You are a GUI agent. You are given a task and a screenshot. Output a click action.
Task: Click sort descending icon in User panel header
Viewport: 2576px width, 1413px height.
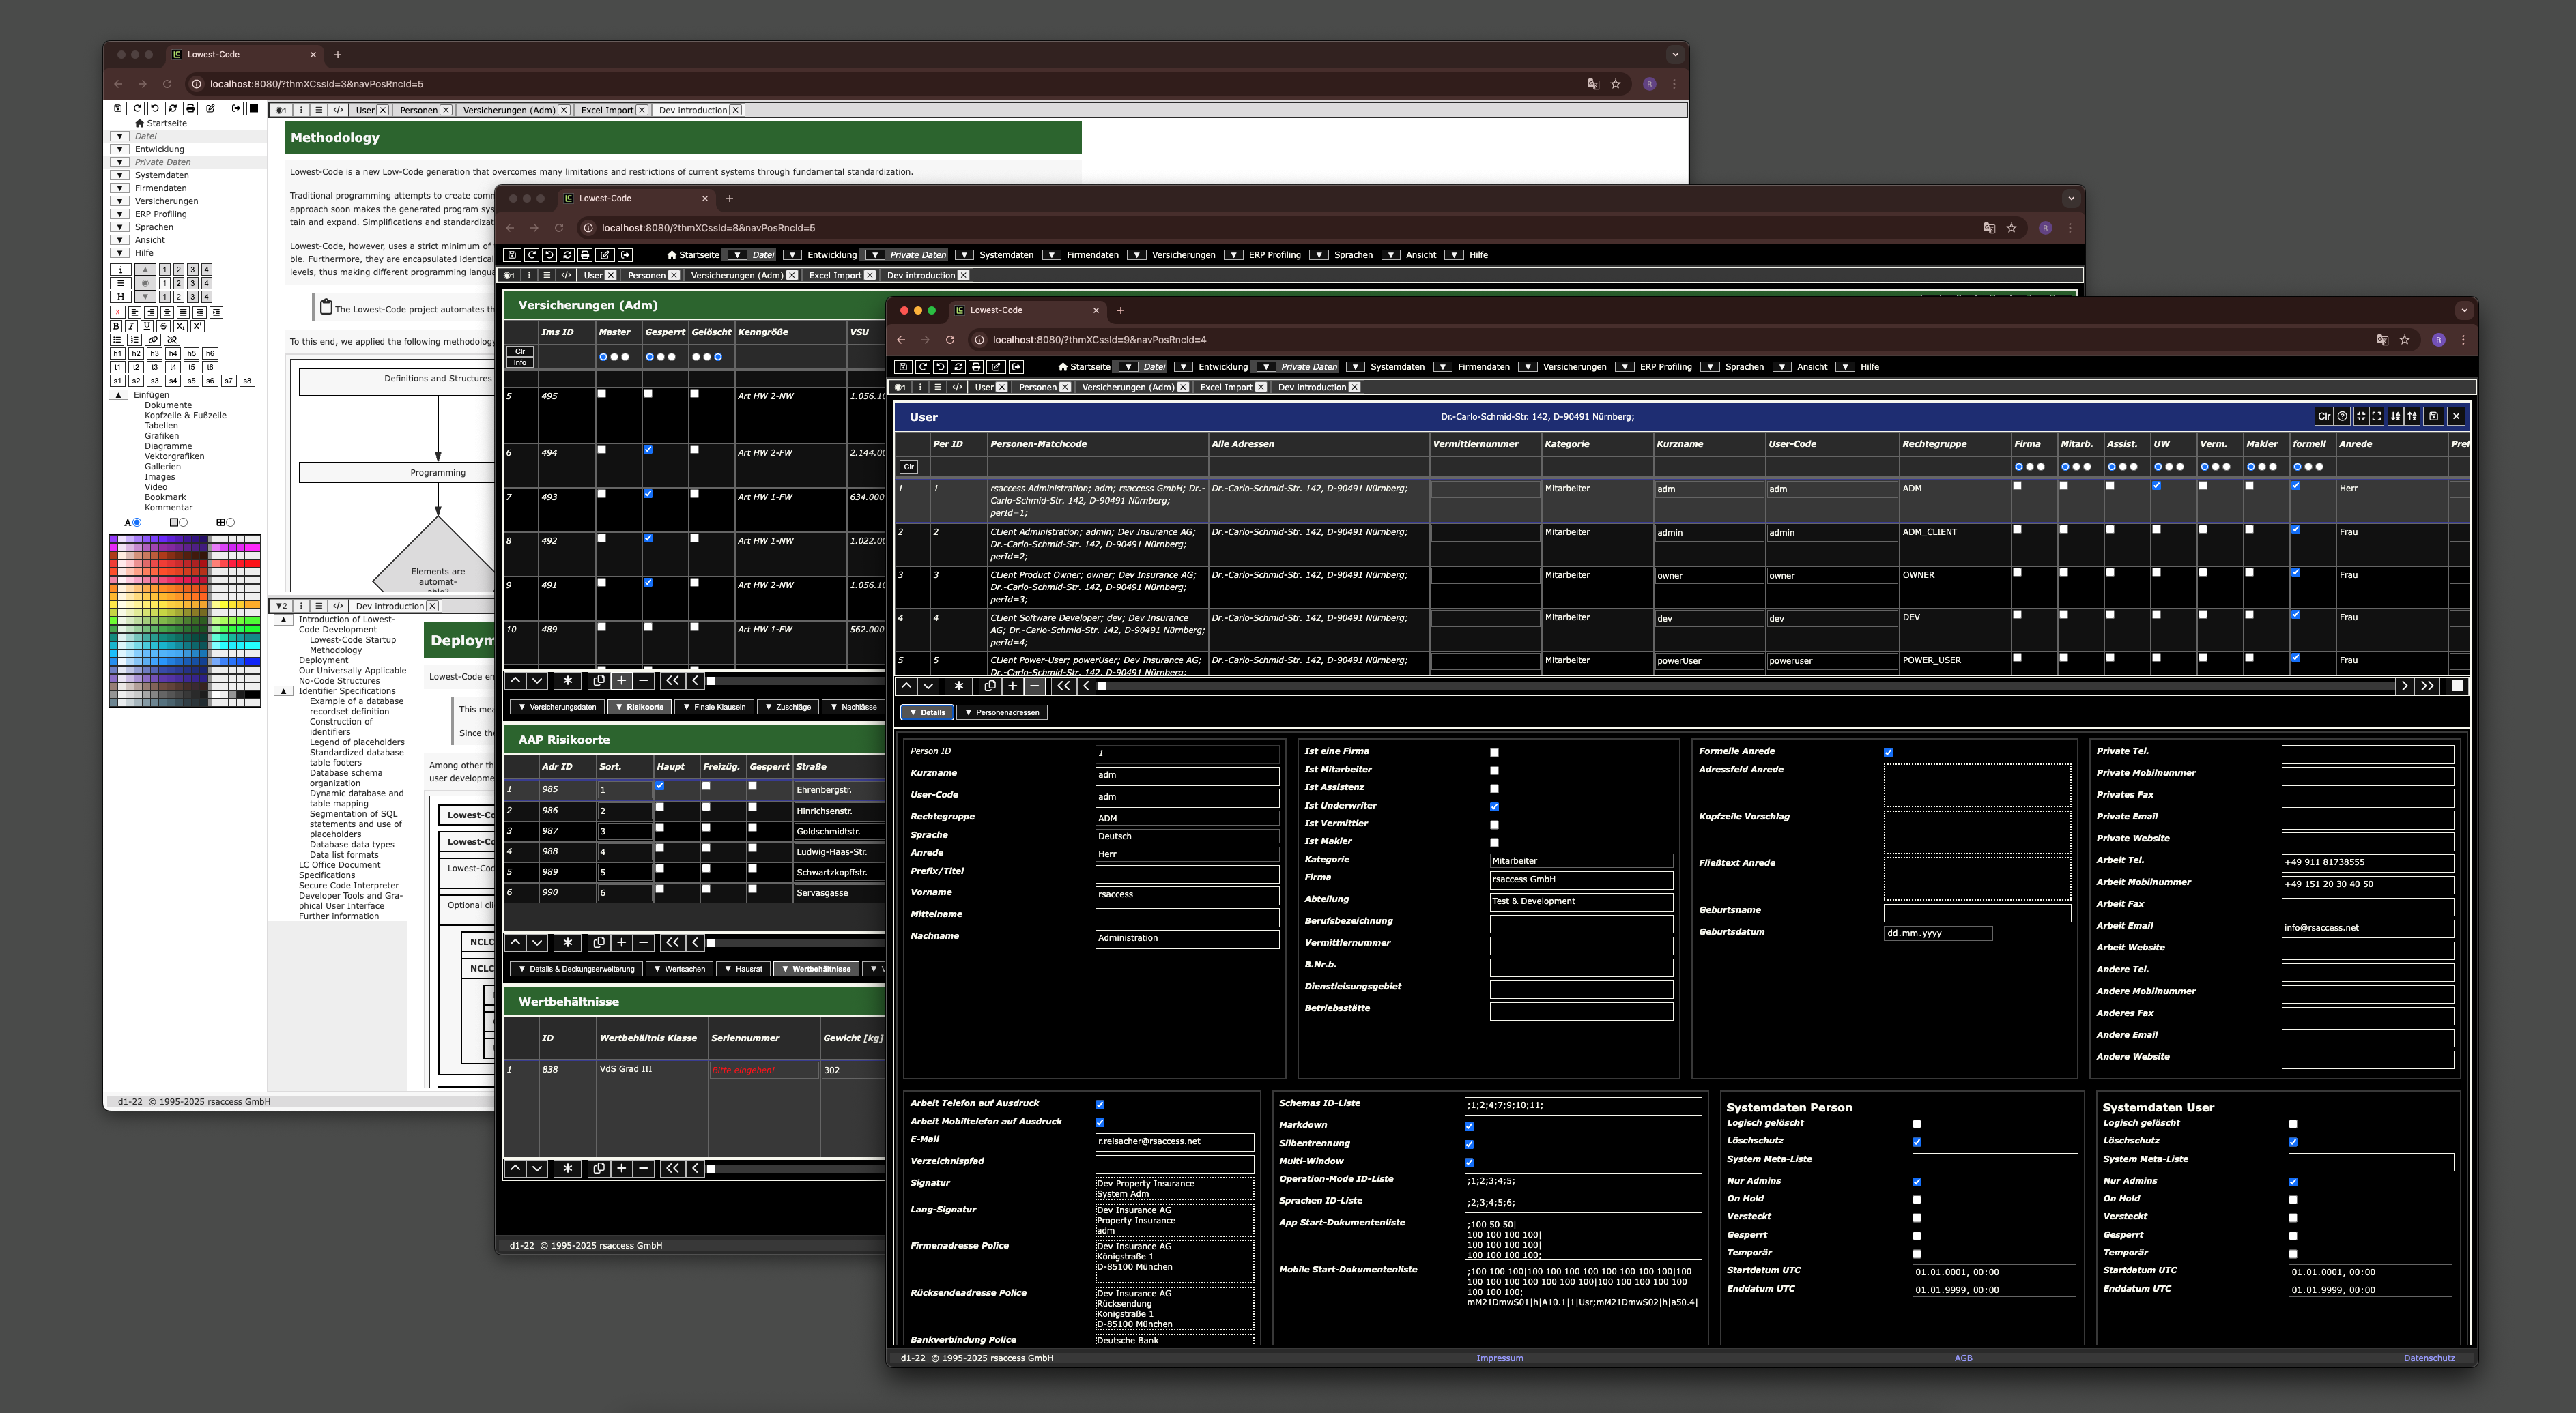click(2396, 417)
